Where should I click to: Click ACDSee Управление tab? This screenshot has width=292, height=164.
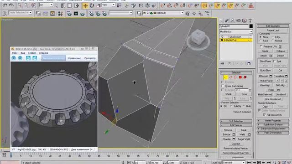pos(74,58)
